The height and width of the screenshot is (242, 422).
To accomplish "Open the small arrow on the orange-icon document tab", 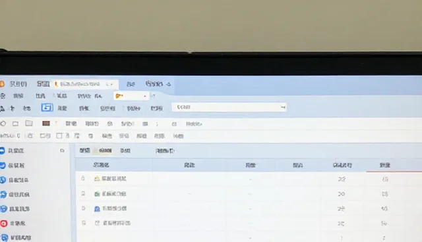I will coord(111,84).
